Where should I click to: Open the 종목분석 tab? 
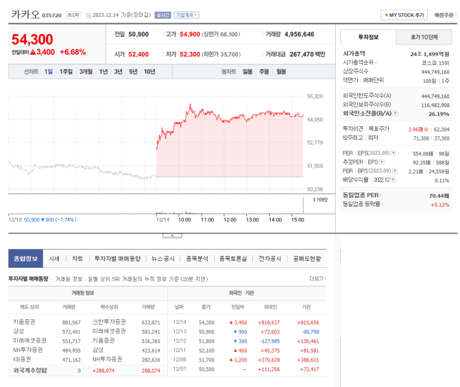197,258
